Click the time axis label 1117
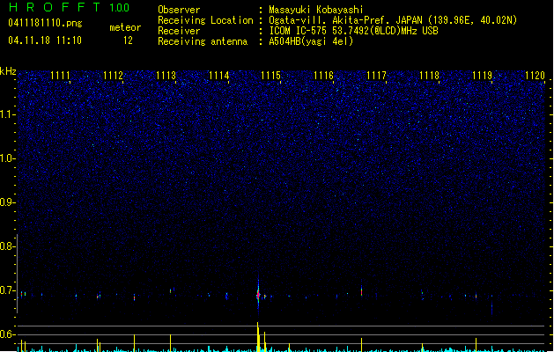This screenshot has width=554, height=352. tap(376, 76)
